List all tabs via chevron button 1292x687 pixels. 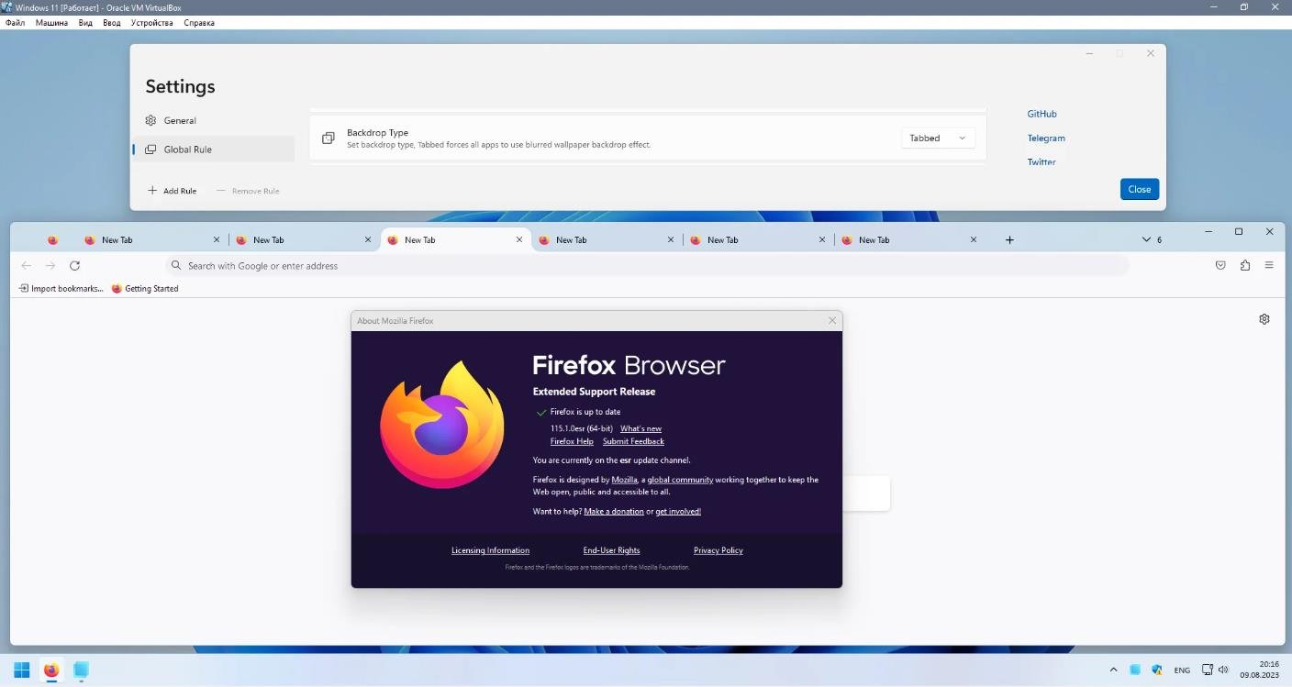point(1151,239)
